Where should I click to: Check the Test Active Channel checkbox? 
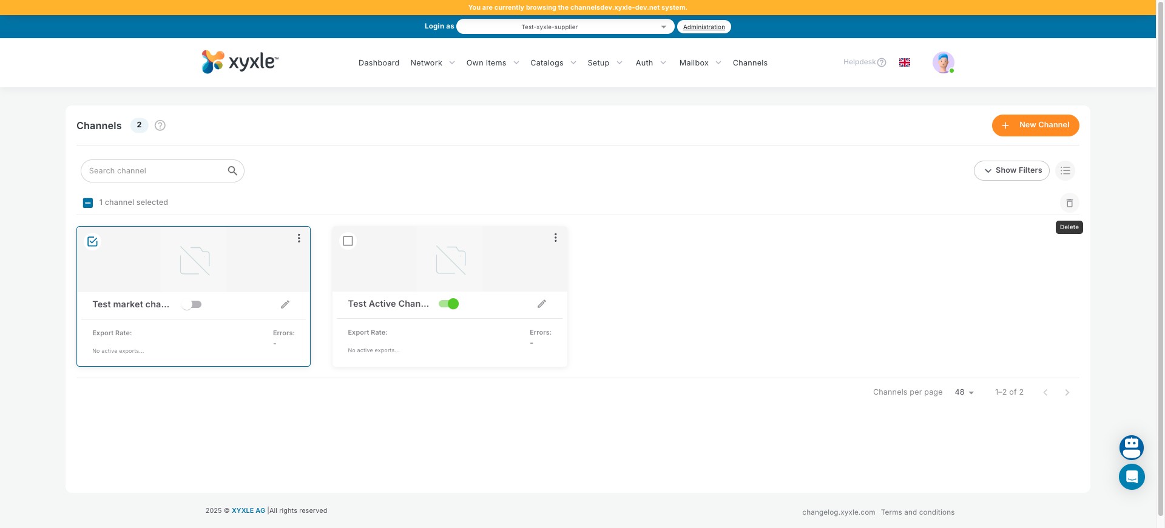(x=348, y=241)
